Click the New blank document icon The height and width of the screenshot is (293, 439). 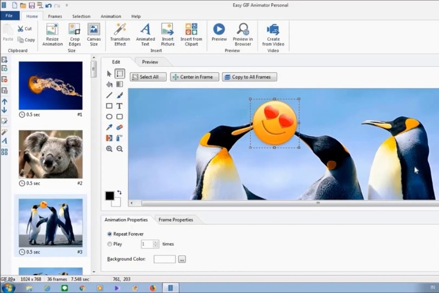[14, 5]
